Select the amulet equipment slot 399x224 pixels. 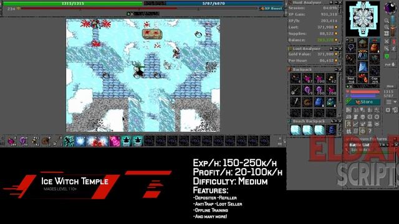pyautogui.click(x=351, y=47)
